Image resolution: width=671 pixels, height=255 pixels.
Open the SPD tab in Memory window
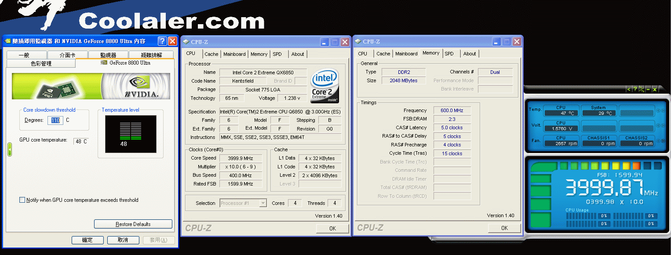click(x=449, y=54)
